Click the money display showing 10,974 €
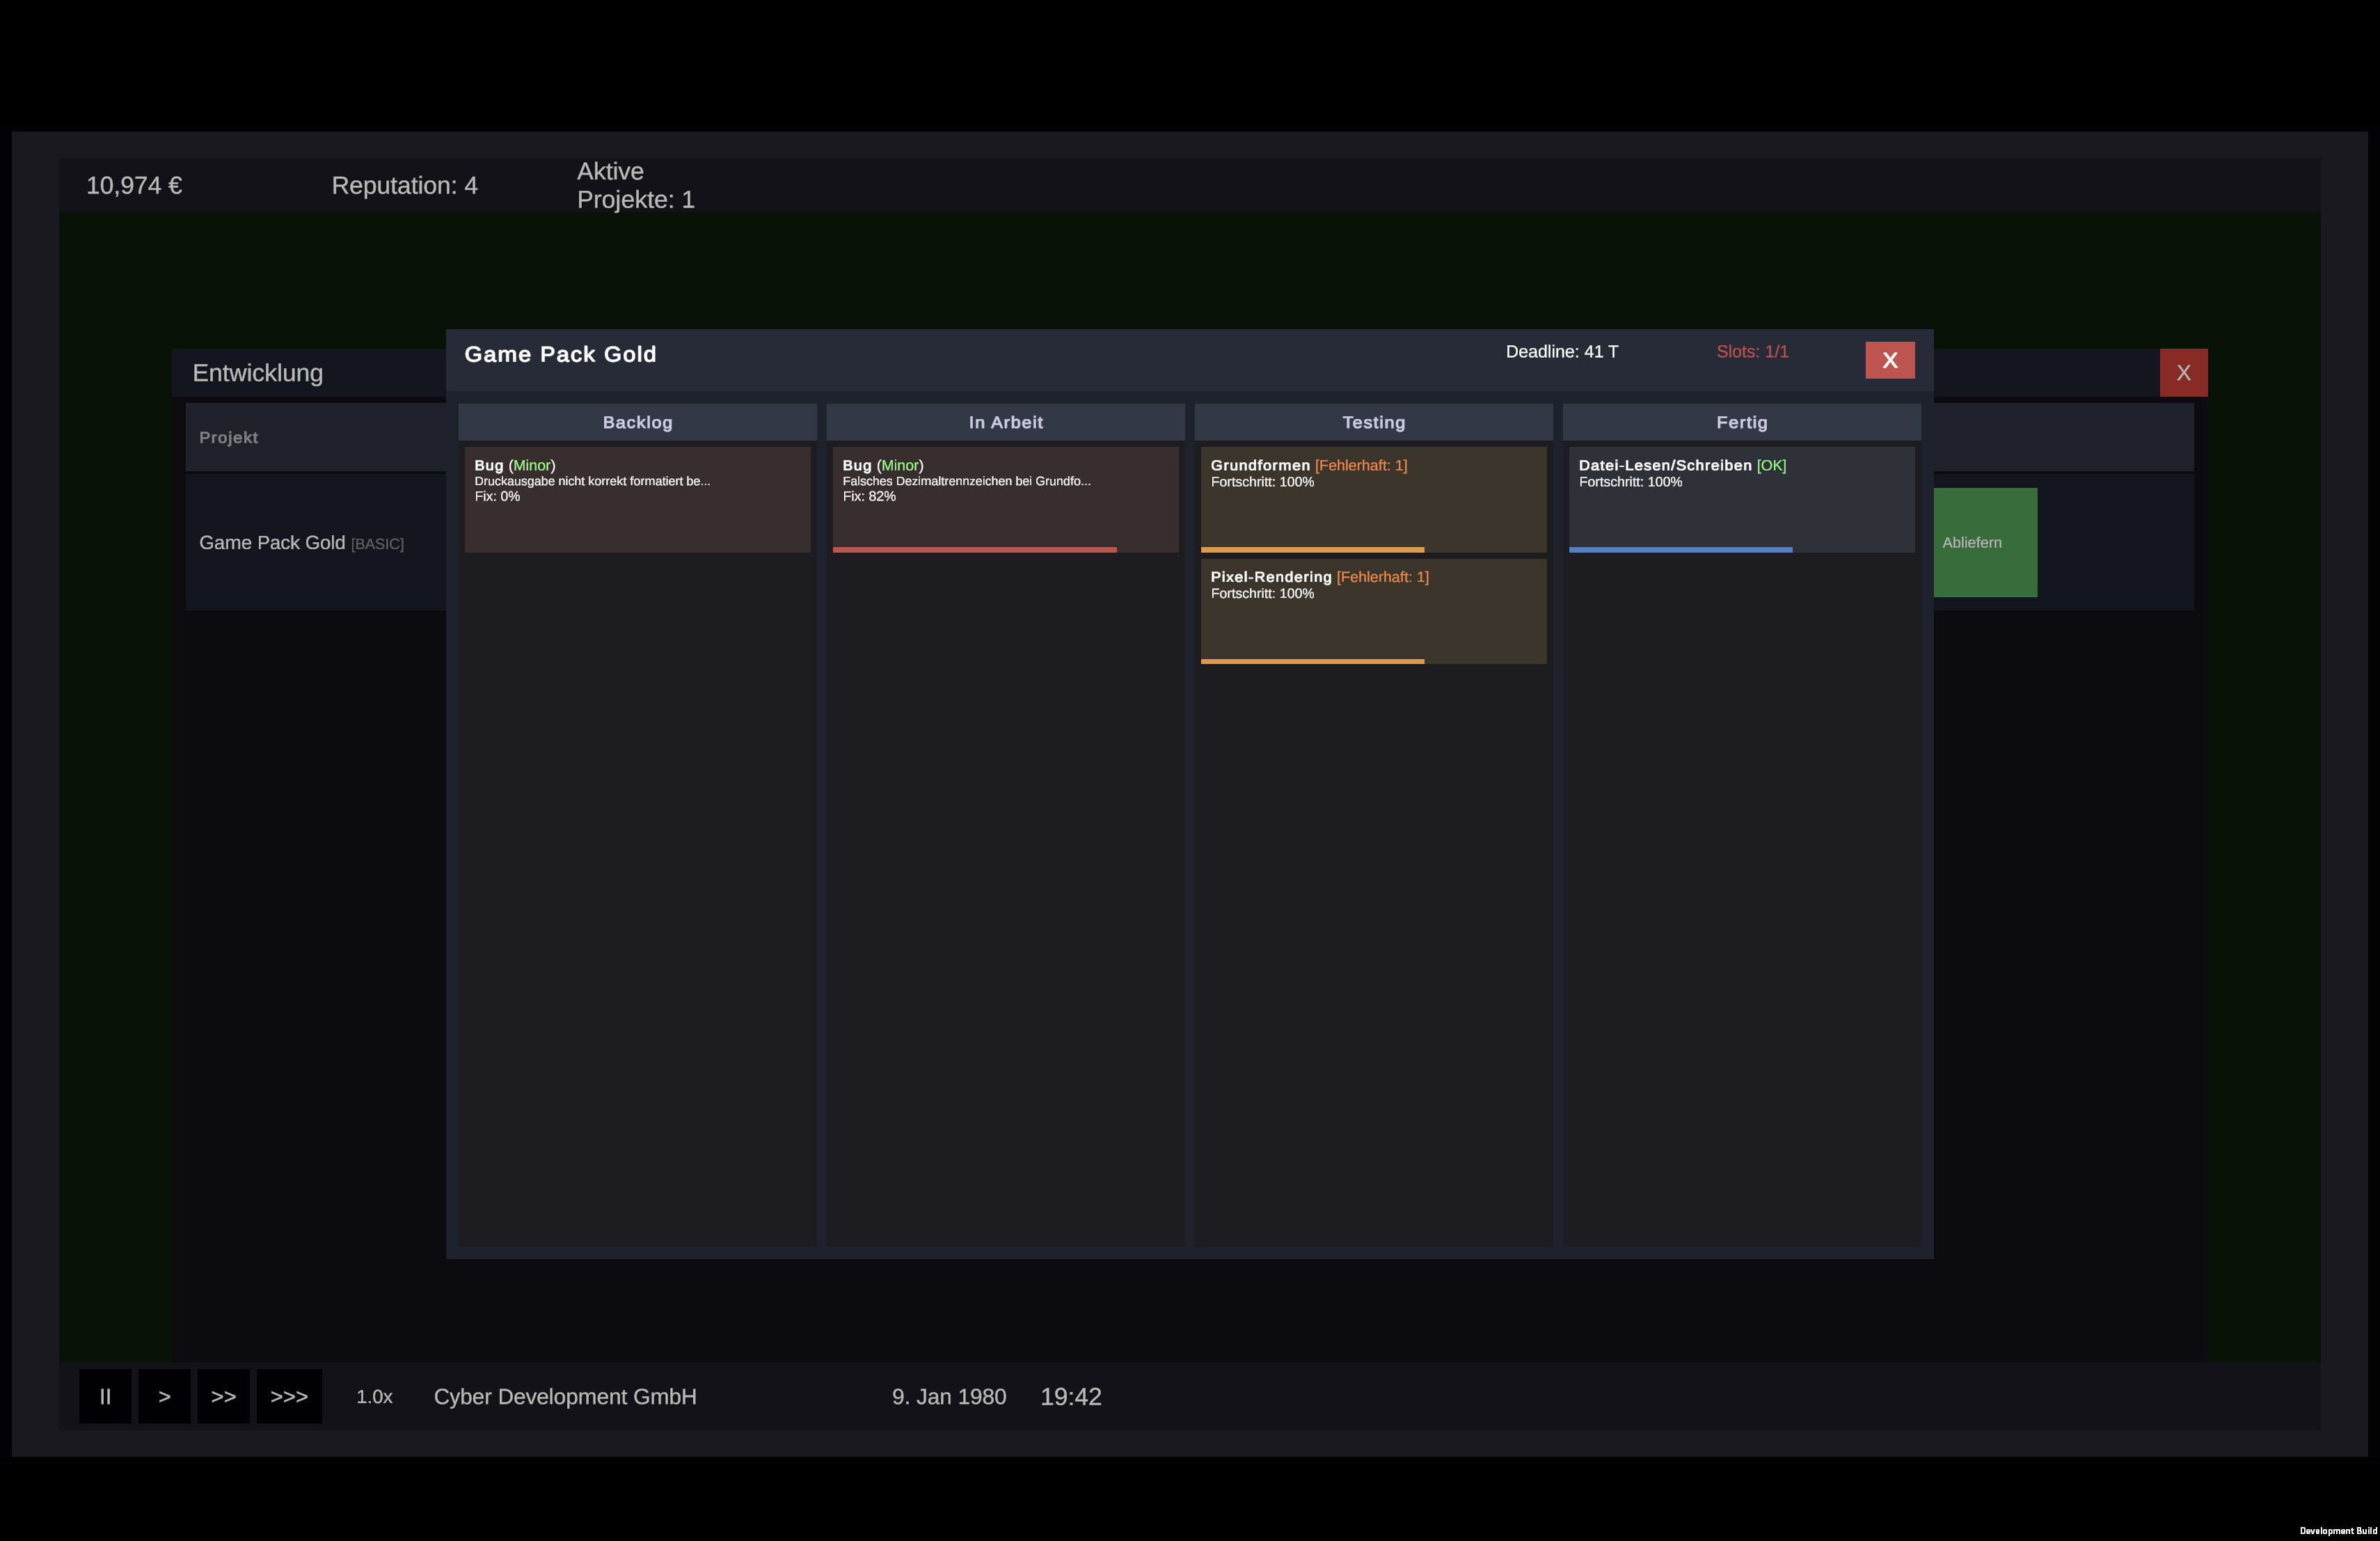Image resolution: width=2380 pixels, height=1541 pixels. (133, 185)
